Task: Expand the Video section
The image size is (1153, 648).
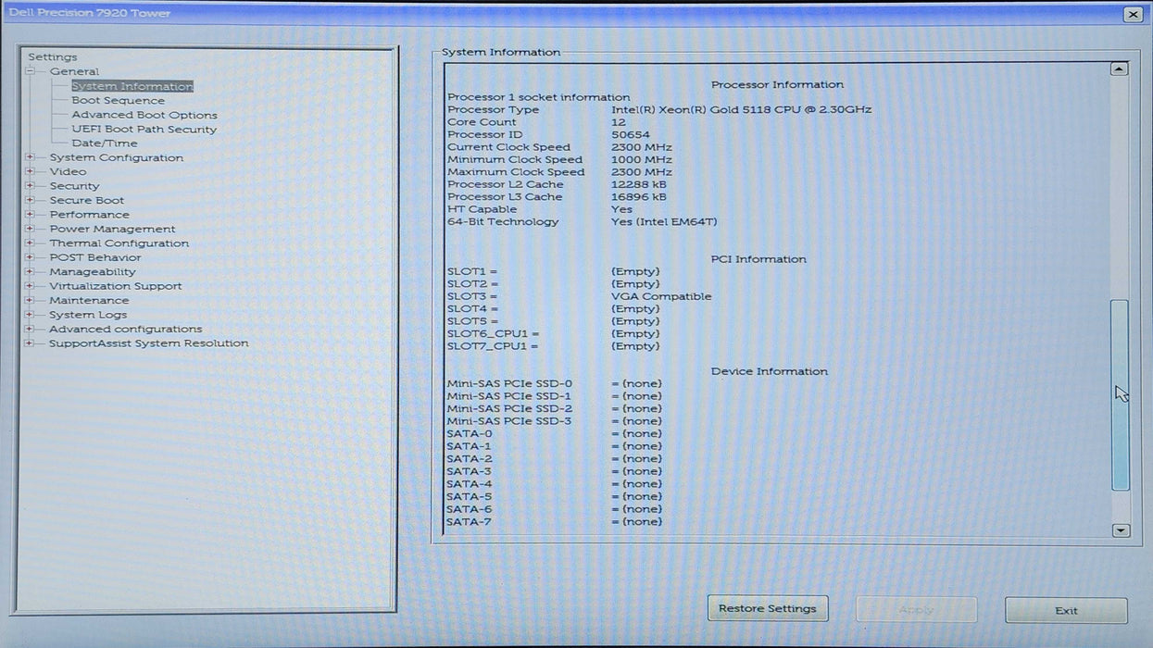Action: 31,171
